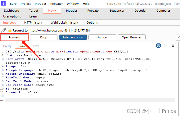Screen dimensions: 180x116
Task: Click the Sec-Fetch-Mode: no-cors line
Action: point(27,81)
